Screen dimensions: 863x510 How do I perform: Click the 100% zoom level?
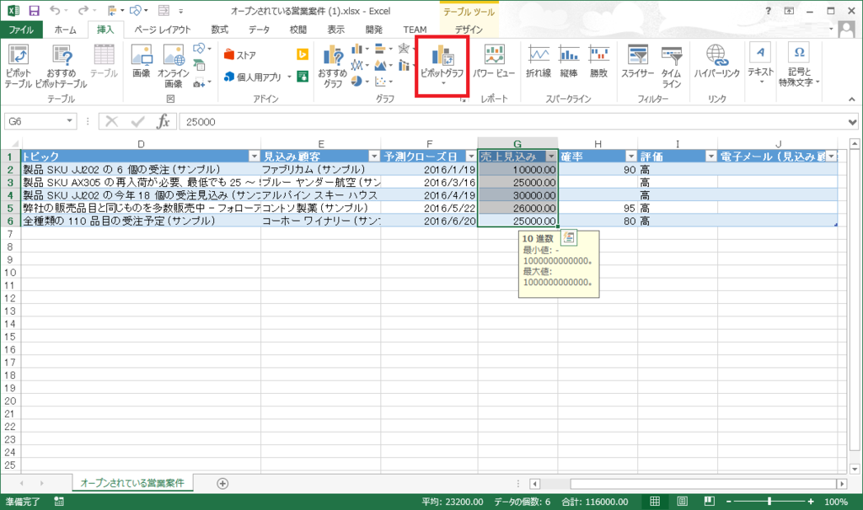[835, 502]
